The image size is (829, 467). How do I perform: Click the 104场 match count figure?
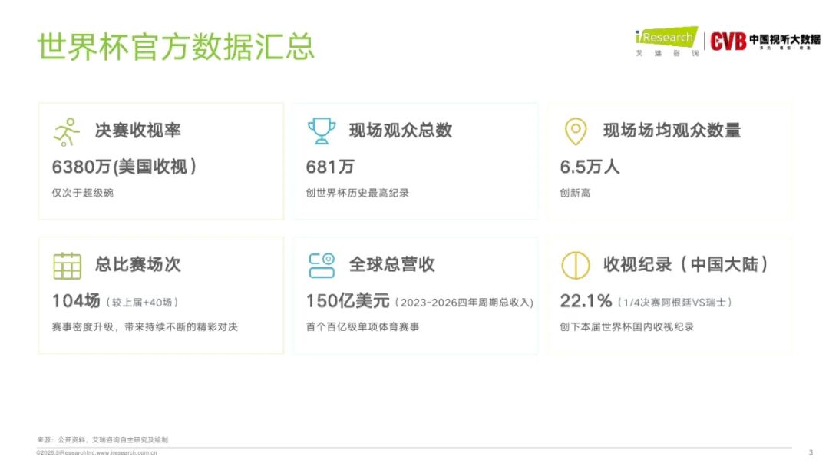(x=76, y=301)
